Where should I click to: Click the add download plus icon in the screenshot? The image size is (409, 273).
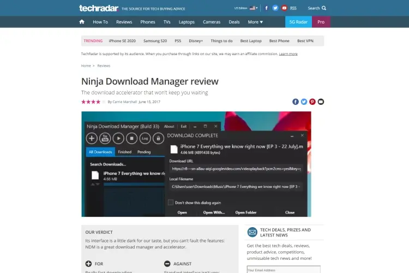(x=92, y=138)
